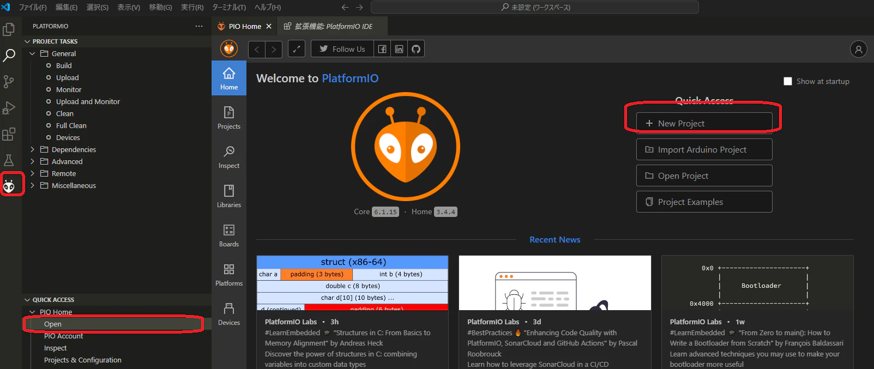874x369 pixels.
Task: Click the Project Examples button
Action: (704, 202)
